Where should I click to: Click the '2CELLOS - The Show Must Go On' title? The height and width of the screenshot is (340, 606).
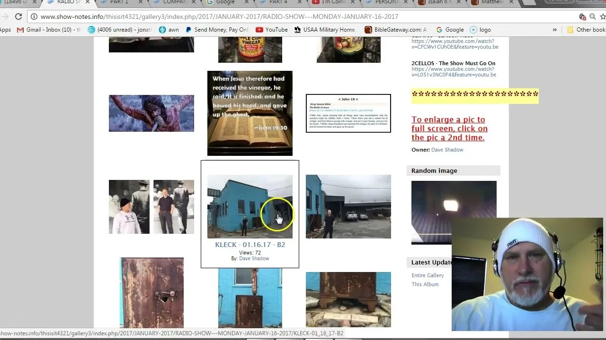[x=454, y=63]
